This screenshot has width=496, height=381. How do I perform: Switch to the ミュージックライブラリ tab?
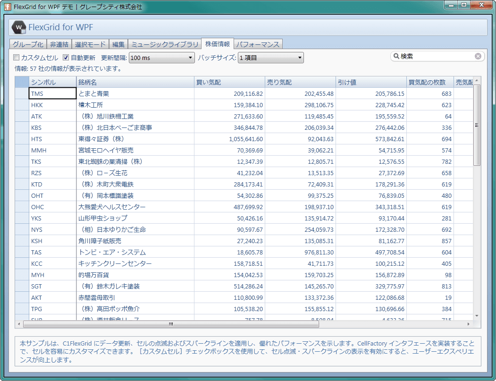(x=165, y=44)
